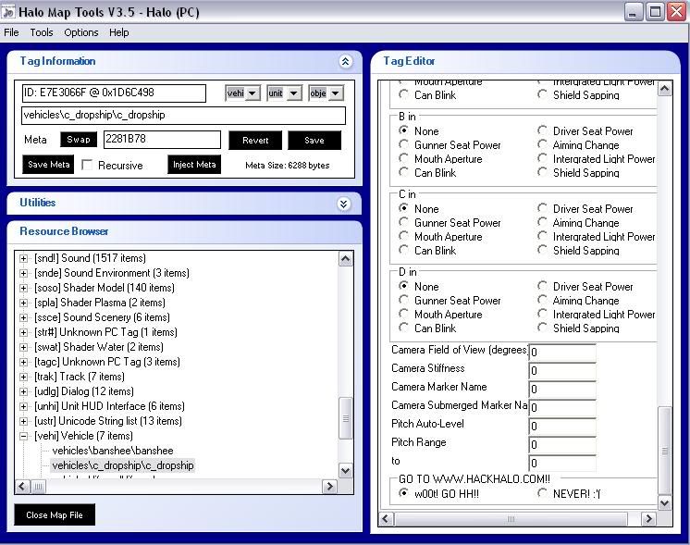Select None in D in group
690x545 pixels.
(403, 286)
